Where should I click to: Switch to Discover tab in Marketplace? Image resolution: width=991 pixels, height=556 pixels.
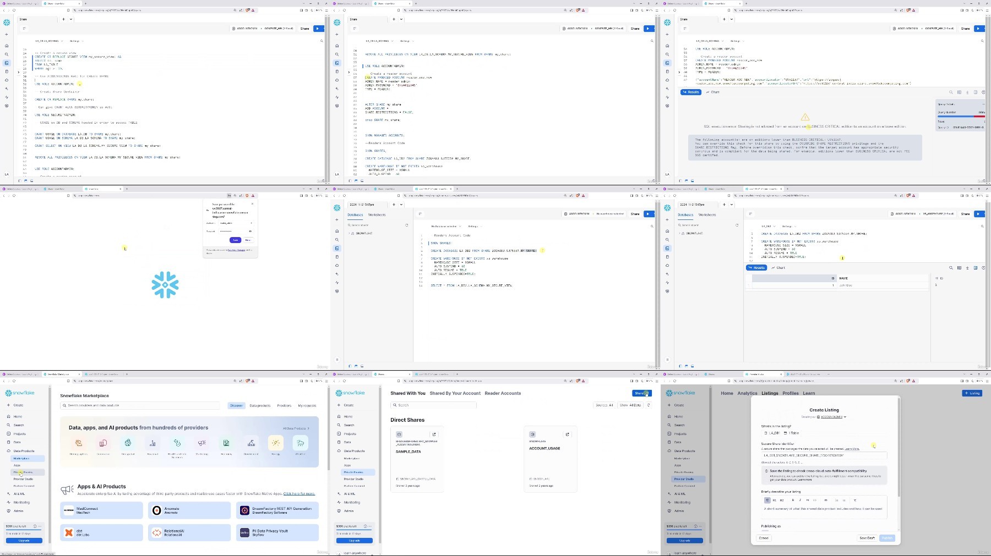(x=236, y=405)
